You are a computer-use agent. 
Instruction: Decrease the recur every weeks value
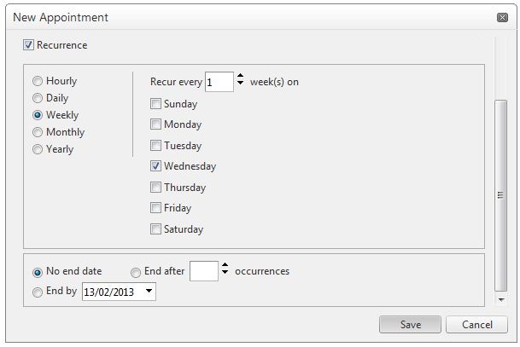coord(240,86)
